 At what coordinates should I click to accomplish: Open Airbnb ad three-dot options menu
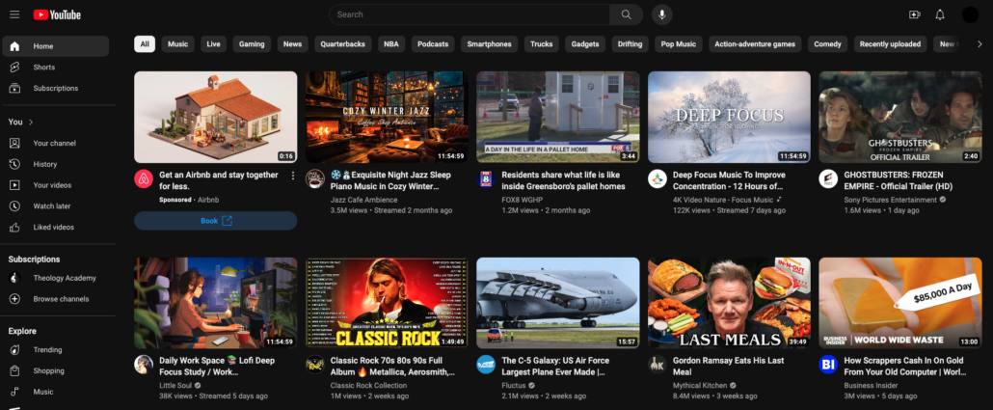(293, 176)
